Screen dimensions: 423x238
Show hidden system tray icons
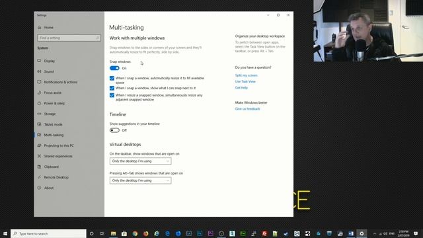click(x=375, y=233)
